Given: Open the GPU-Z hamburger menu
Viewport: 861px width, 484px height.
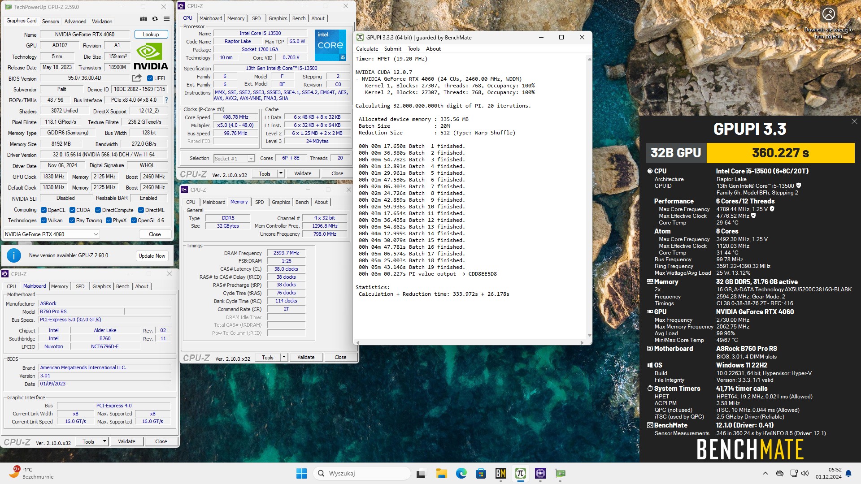Looking at the screenshot, I should [166, 19].
